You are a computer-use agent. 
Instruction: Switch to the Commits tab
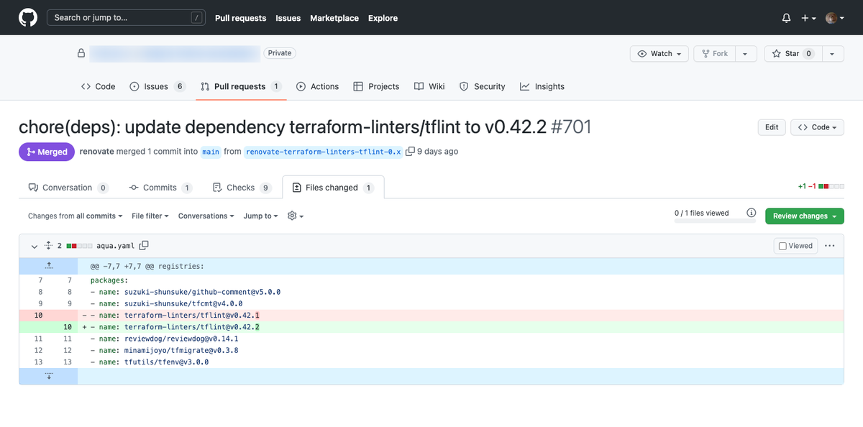pos(160,188)
